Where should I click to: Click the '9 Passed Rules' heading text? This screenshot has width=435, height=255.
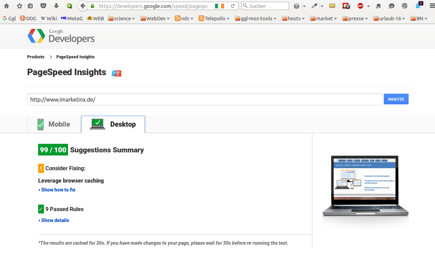[65, 209]
